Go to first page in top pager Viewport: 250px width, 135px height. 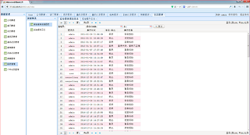pyautogui.click(x=70, y=23)
